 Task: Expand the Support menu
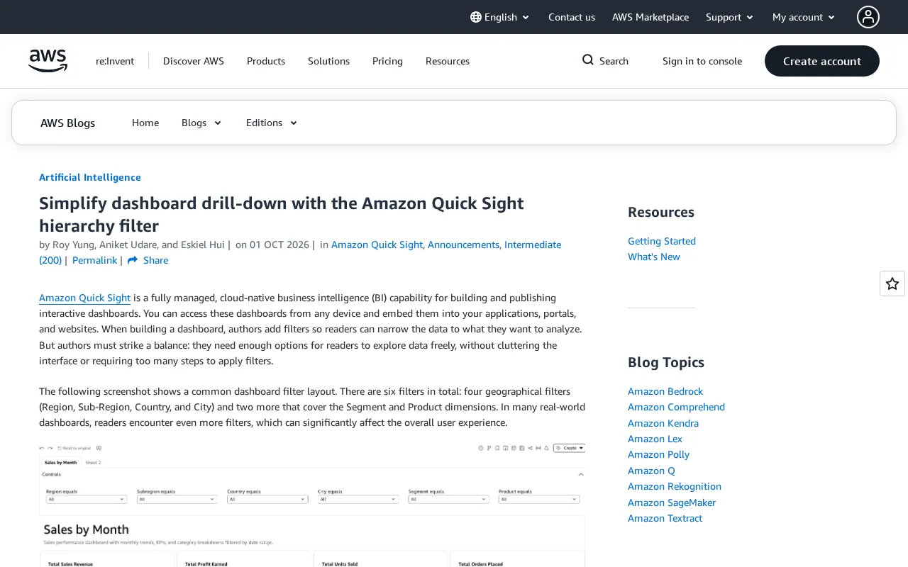pyautogui.click(x=730, y=17)
